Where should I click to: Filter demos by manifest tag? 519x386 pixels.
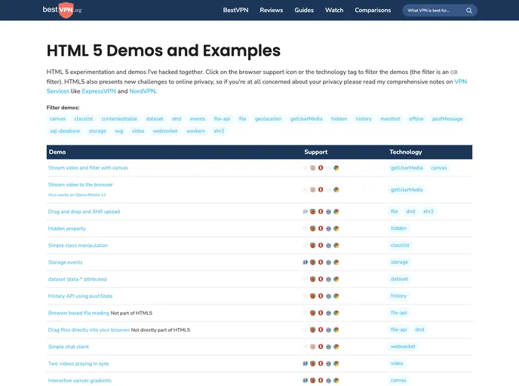tap(390, 119)
